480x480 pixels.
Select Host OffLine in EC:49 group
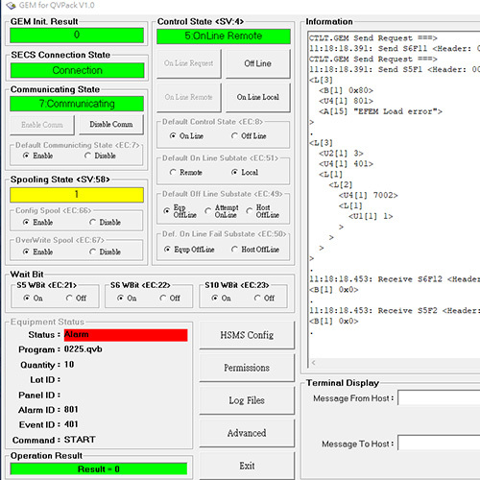[263, 211]
